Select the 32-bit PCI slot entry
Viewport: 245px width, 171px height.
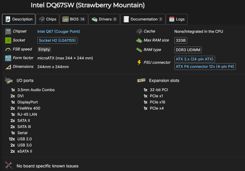click(159, 90)
